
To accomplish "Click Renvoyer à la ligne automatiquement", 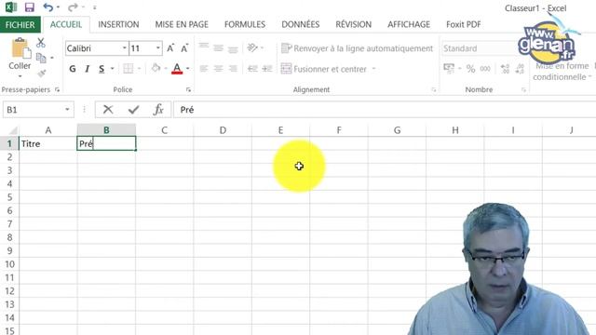I will pyautogui.click(x=357, y=48).
